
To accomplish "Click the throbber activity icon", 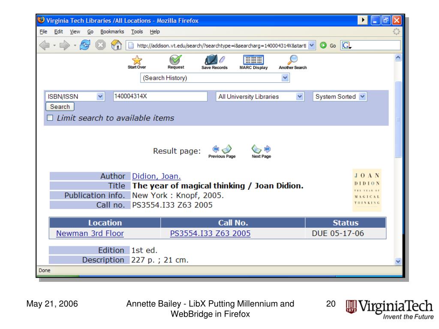I will point(396,31).
